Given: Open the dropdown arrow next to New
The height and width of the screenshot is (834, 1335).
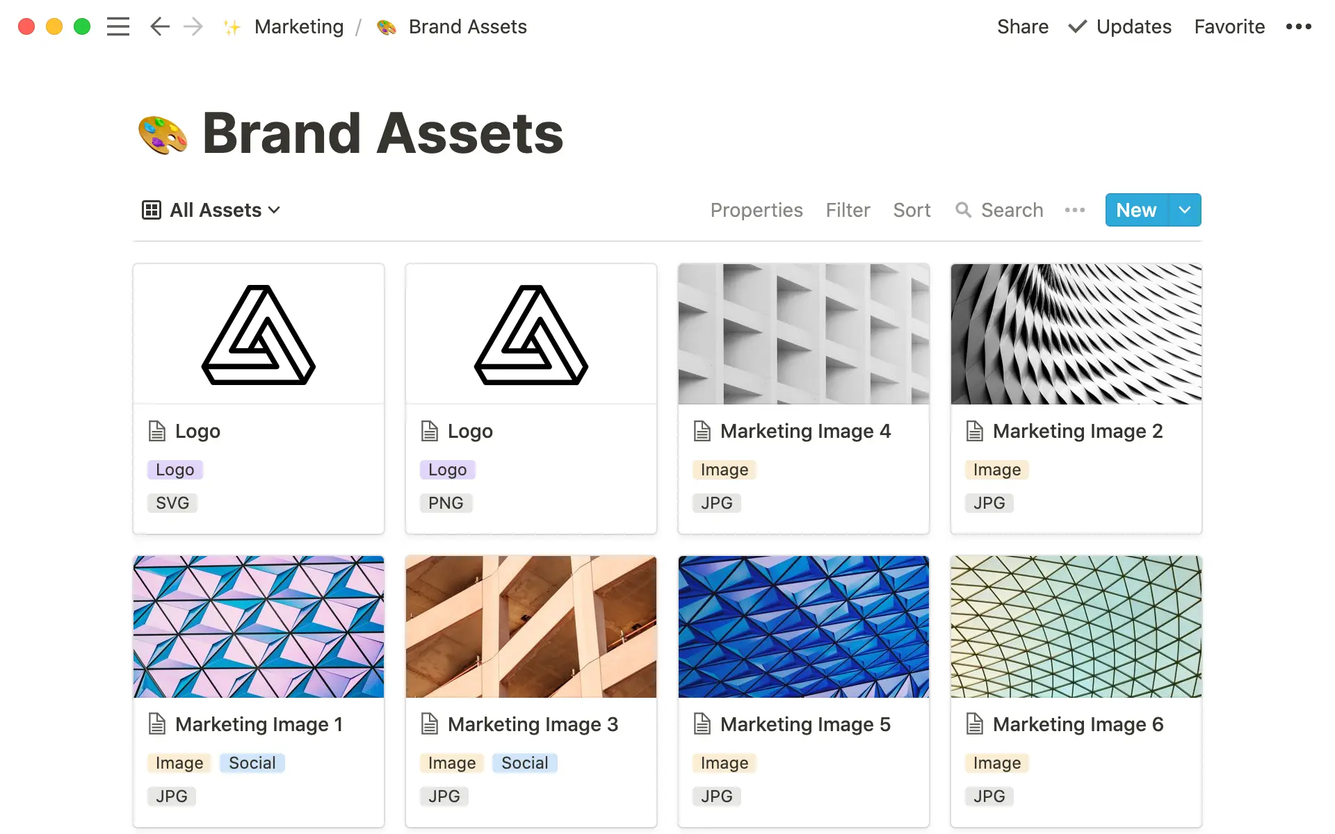Looking at the screenshot, I should pyautogui.click(x=1186, y=210).
